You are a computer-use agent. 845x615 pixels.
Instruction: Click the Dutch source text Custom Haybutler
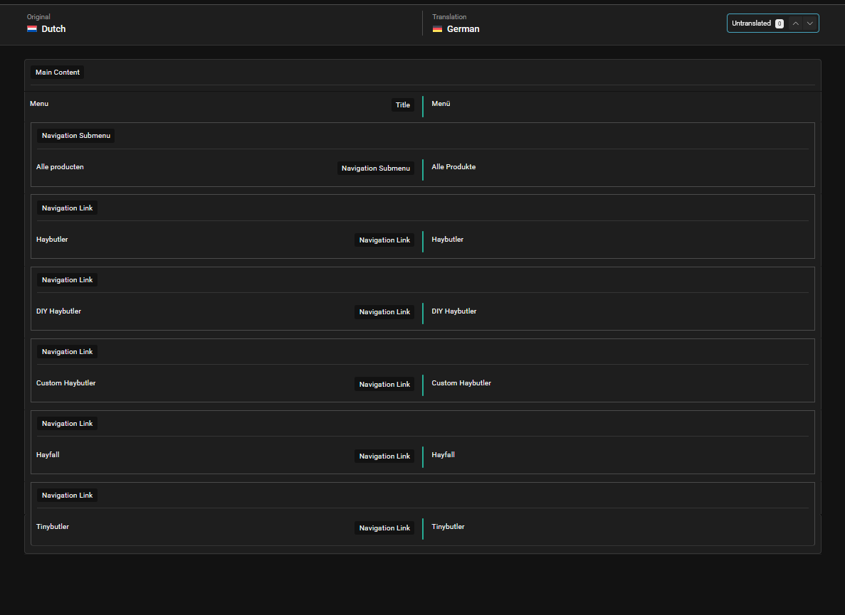pyautogui.click(x=65, y=383)
